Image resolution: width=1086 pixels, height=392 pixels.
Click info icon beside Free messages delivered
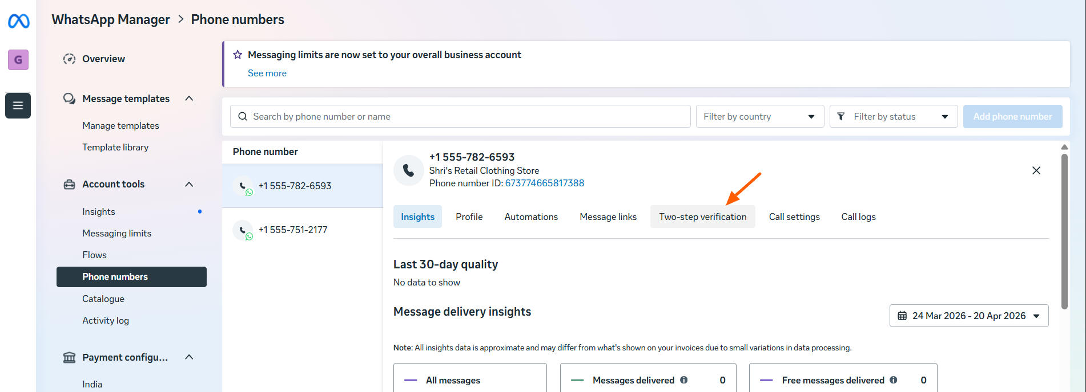[x=894, y=380]
